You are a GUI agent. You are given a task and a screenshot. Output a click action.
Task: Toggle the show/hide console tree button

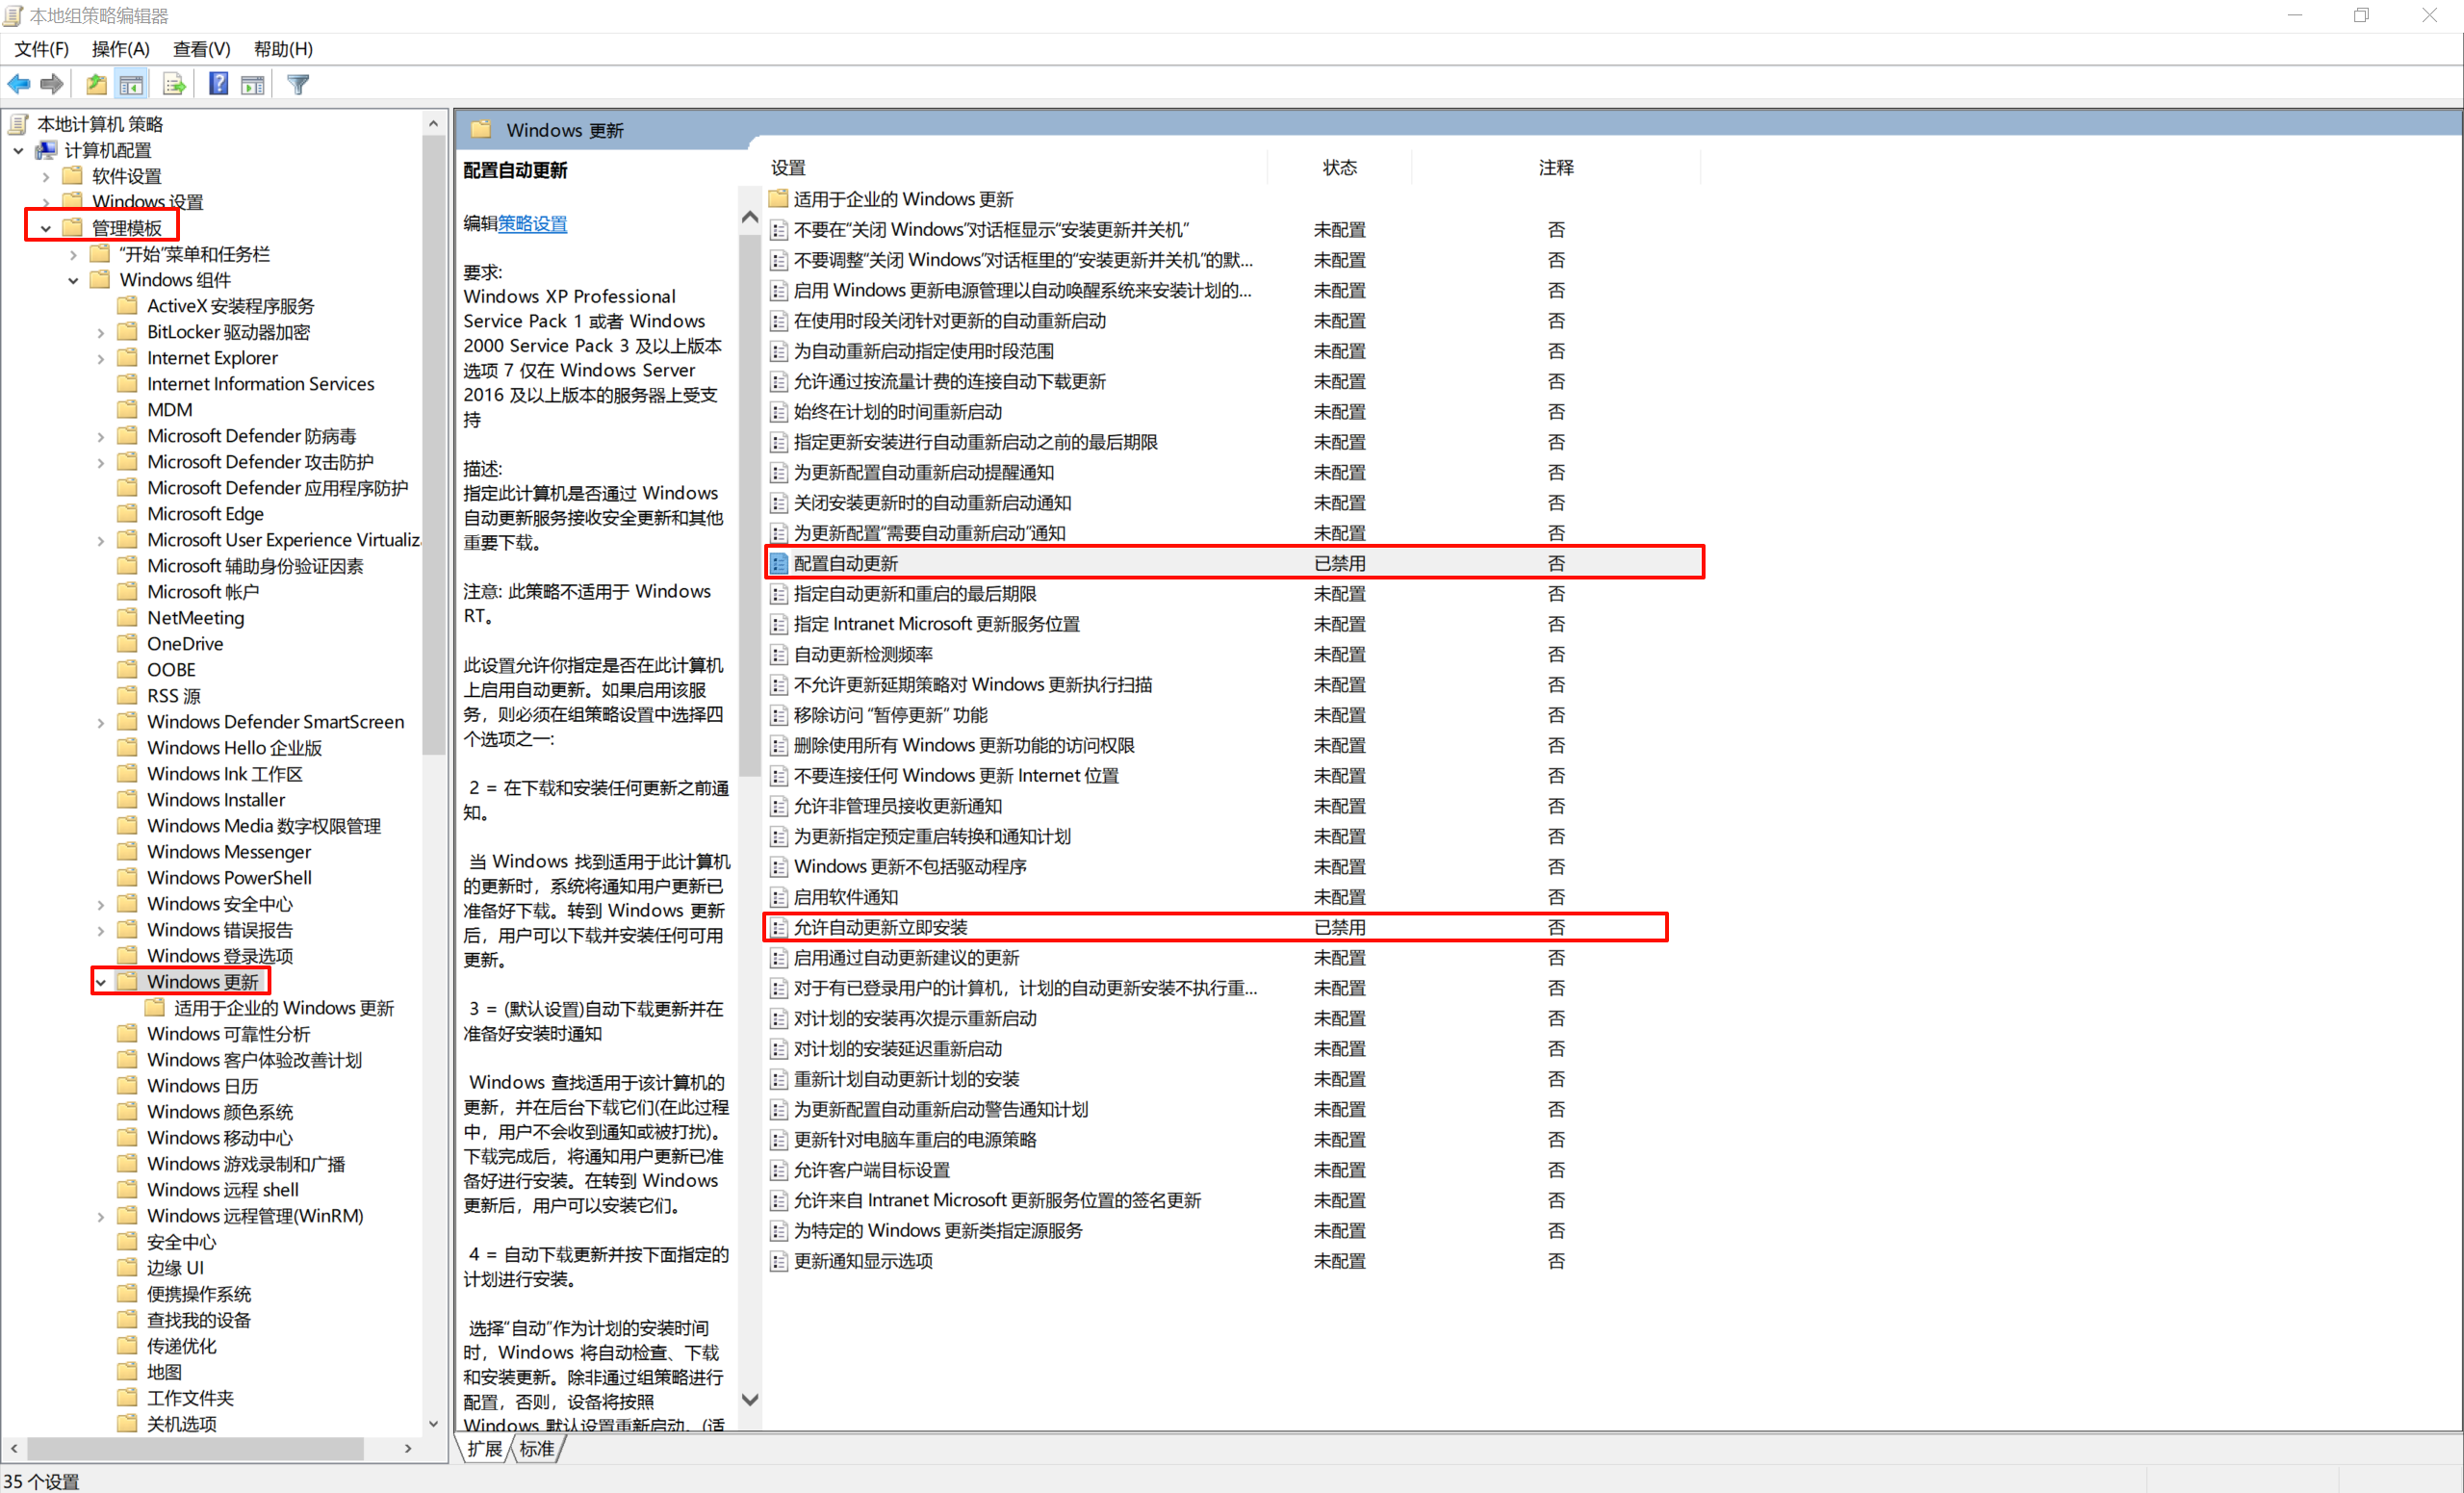[131, 85]
